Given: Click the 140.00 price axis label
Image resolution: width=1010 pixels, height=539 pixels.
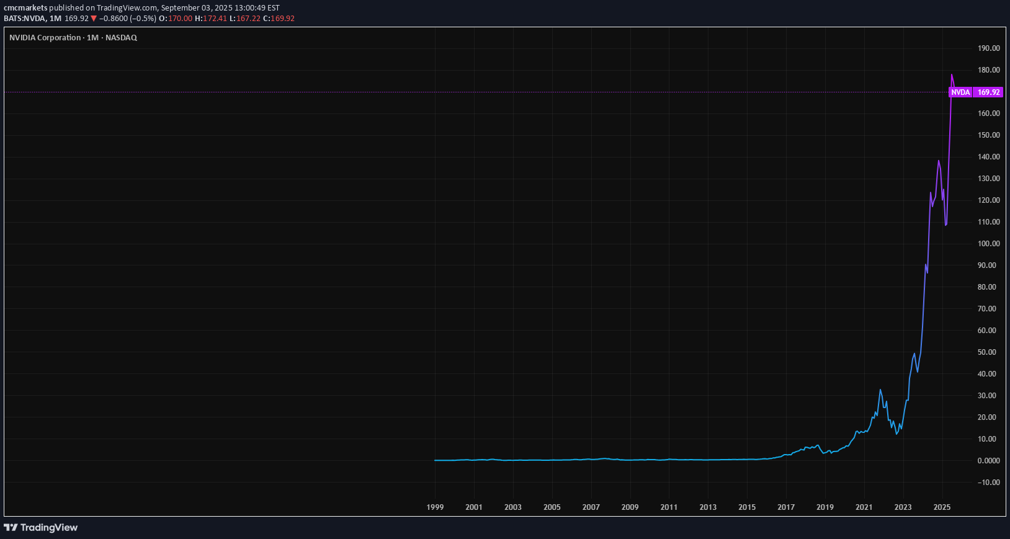Looking at the screenshot, I should pyautogui.click(x=989, y=157).
